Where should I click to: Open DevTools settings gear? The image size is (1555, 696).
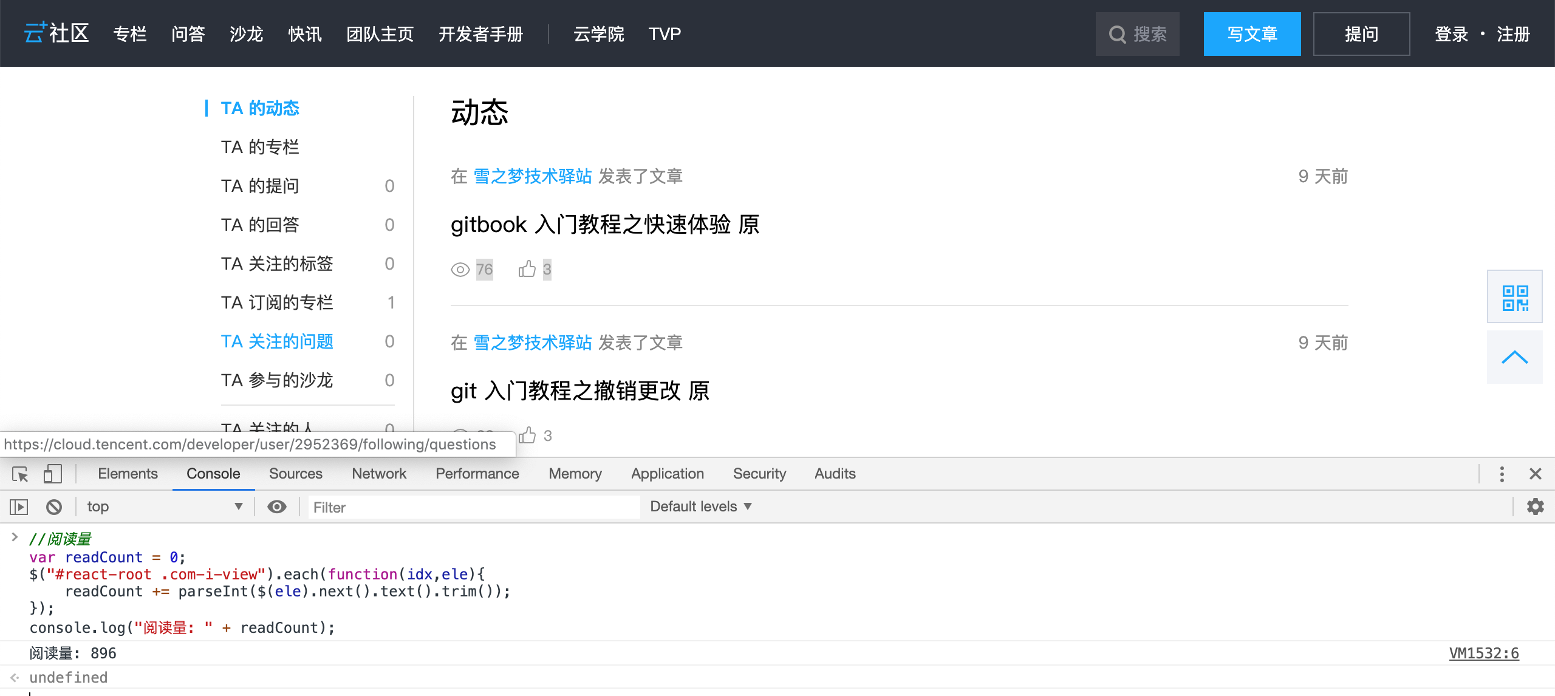point(1536,506)
